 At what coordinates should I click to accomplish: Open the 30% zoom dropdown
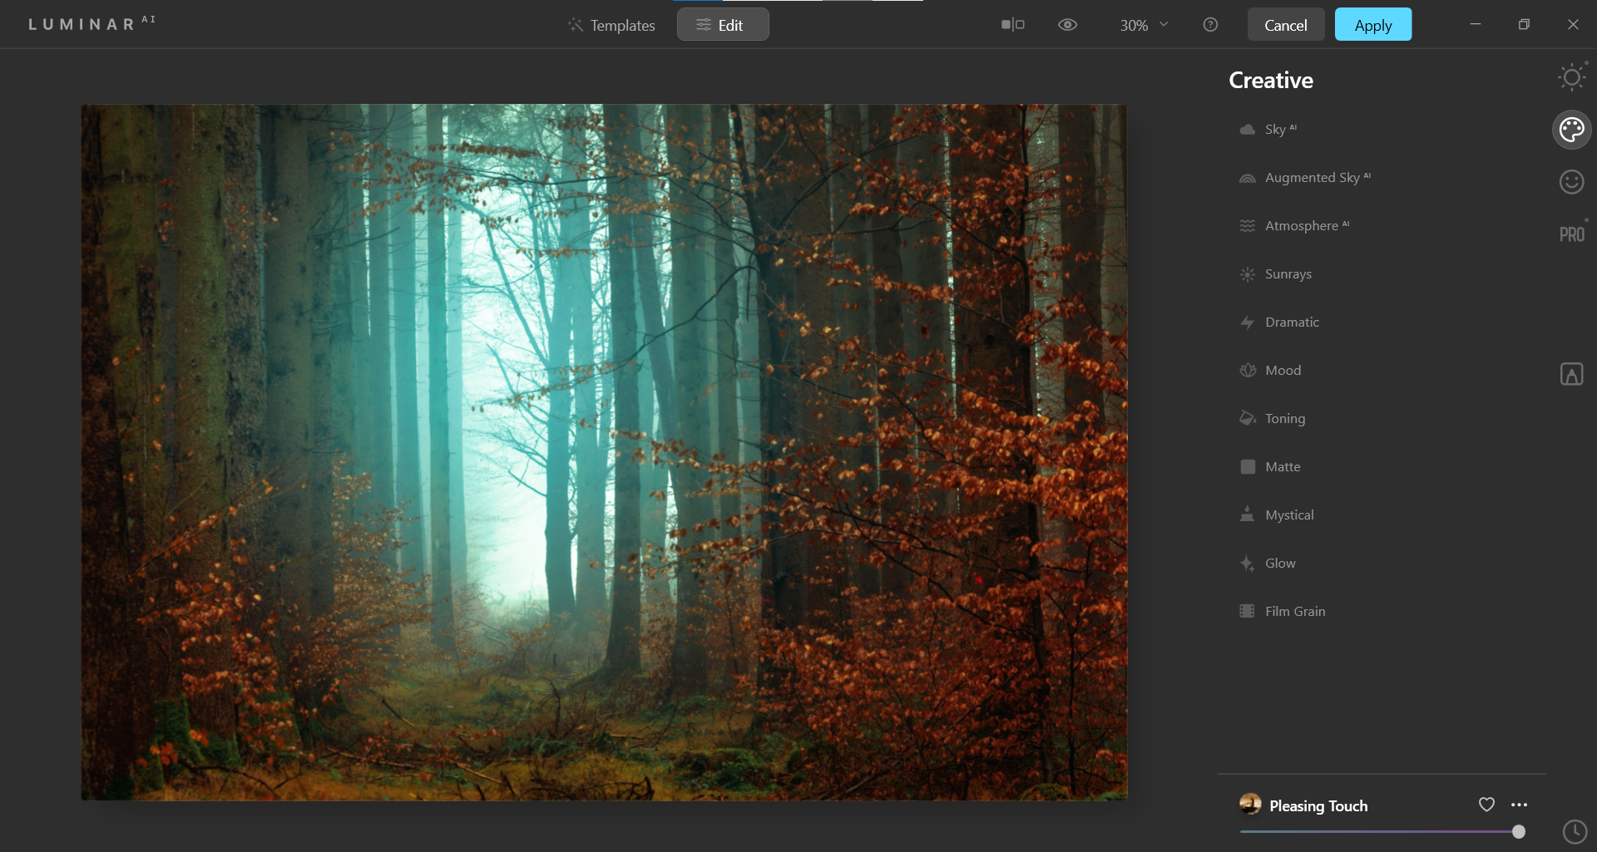pos(1144,25)
